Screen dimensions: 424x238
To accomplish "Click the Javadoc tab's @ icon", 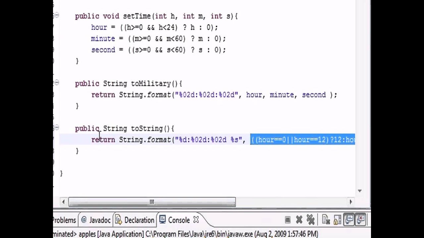I will coord(84,220).
